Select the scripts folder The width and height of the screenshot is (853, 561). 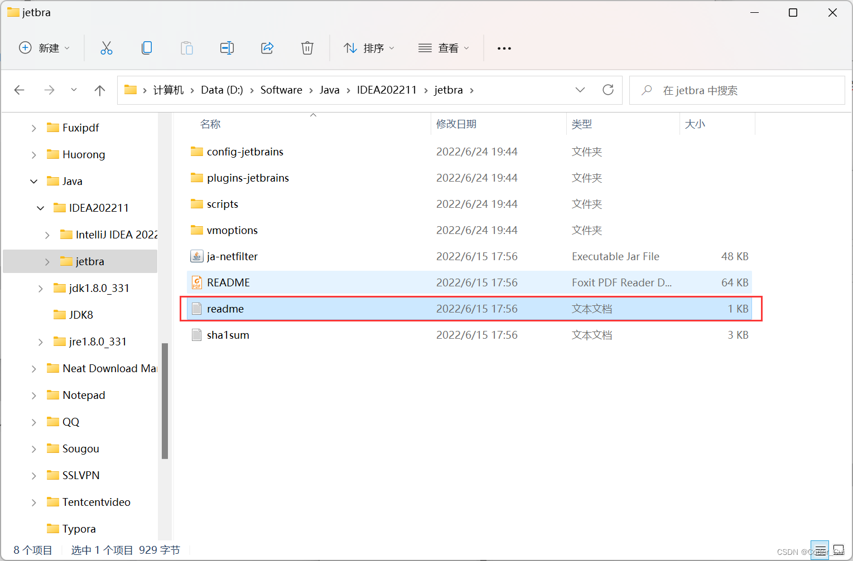click(469, 204)
